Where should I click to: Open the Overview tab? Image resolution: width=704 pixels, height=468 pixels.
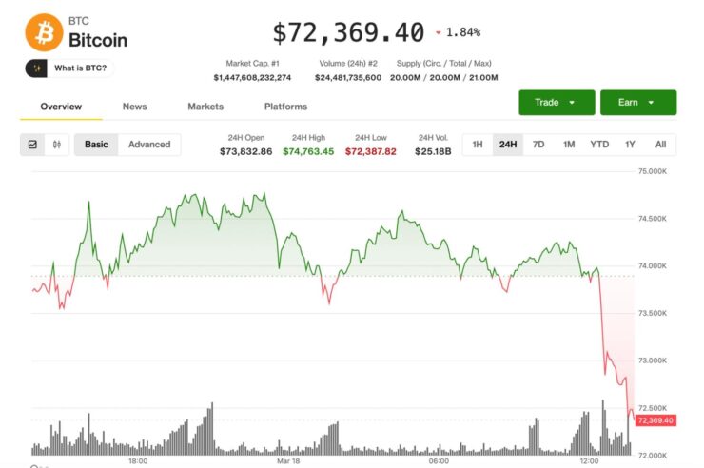point(61,107)
